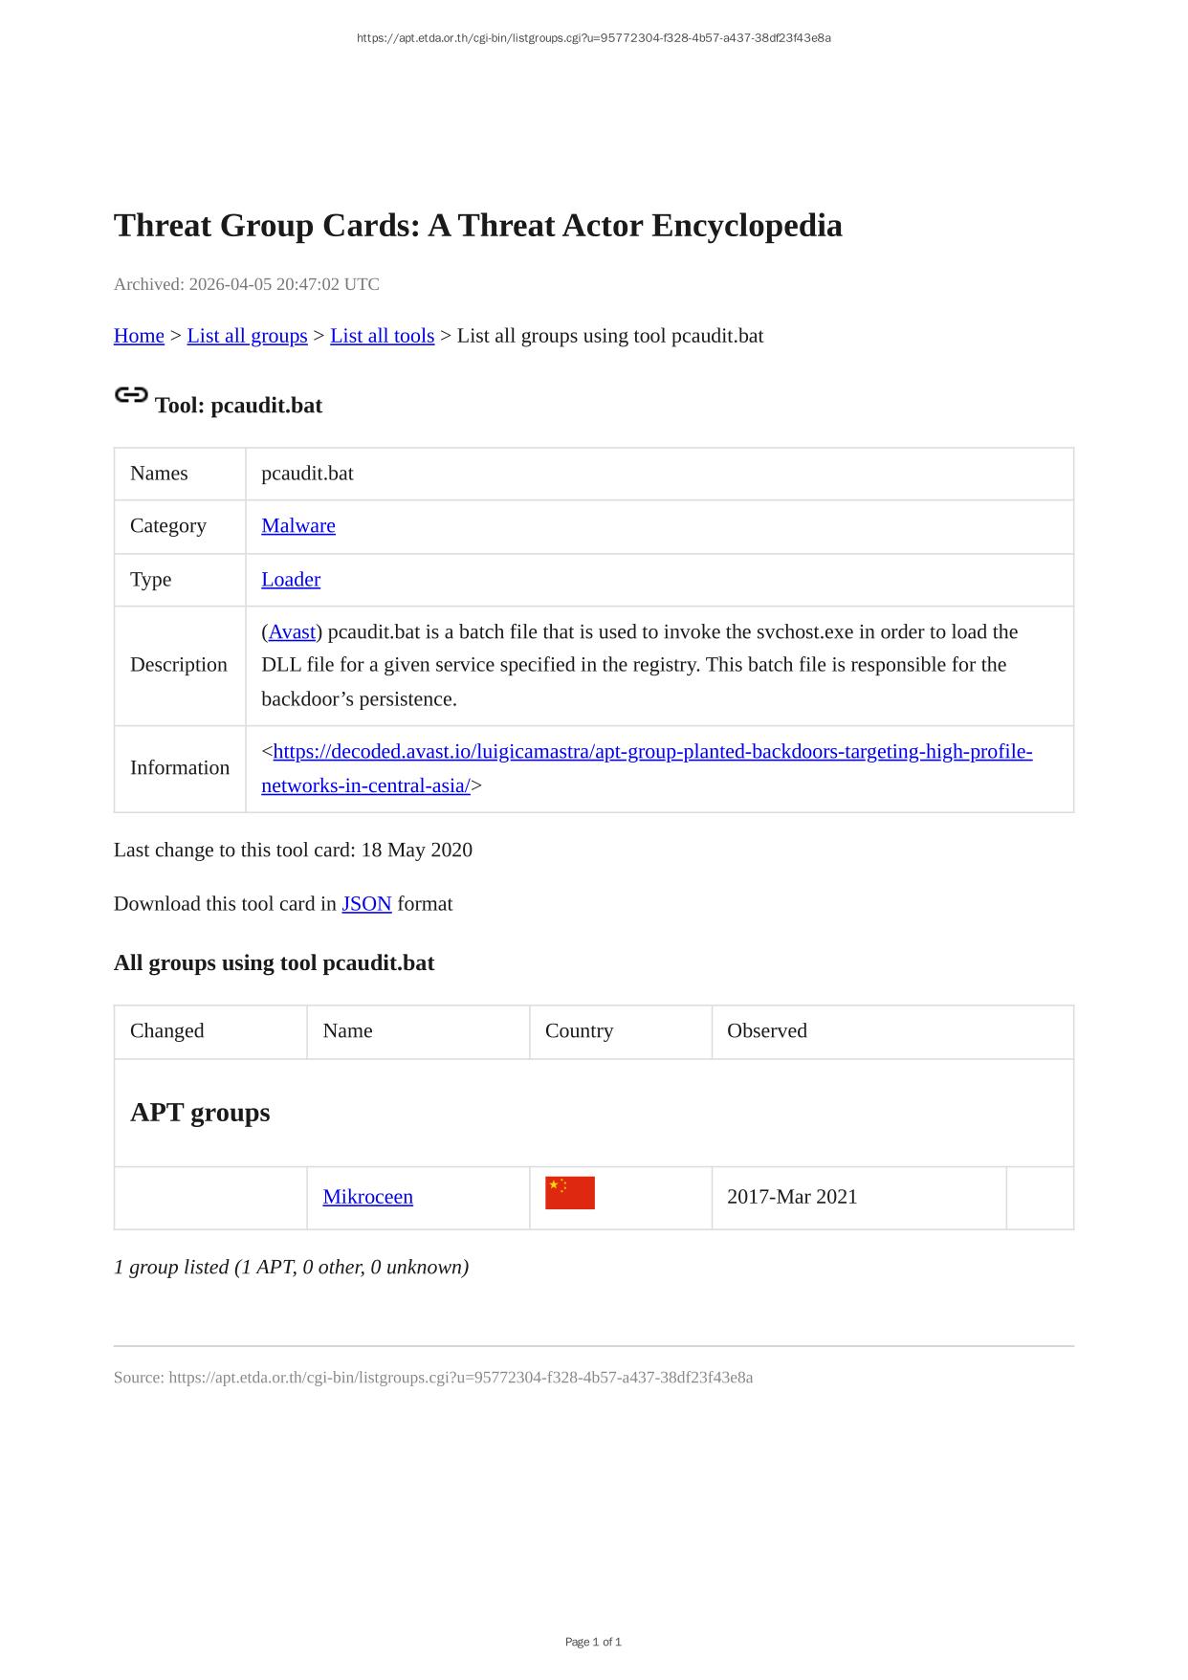Click the chain link icon beside Tool heading
Viewport: 1188px width, 1680px height.
coord(131,395)
